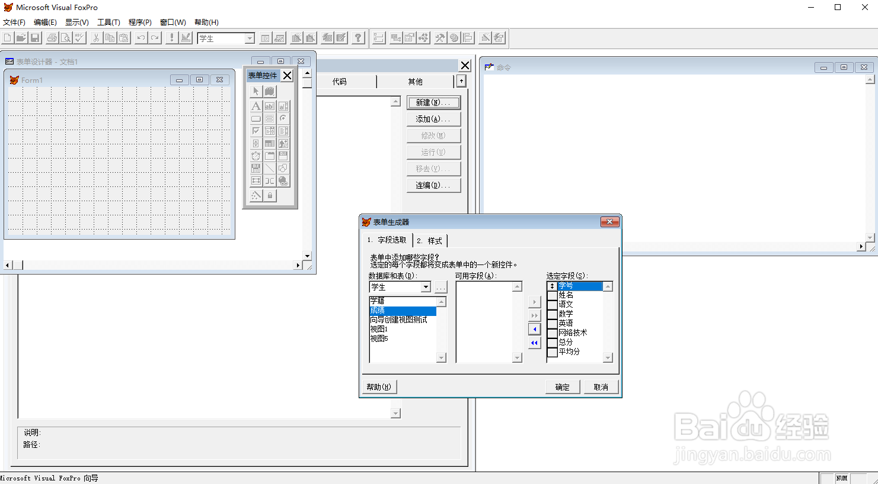Screen dimensions: 878x484
Task: Click mover box beside 总分 field
Action: (552, 343)
